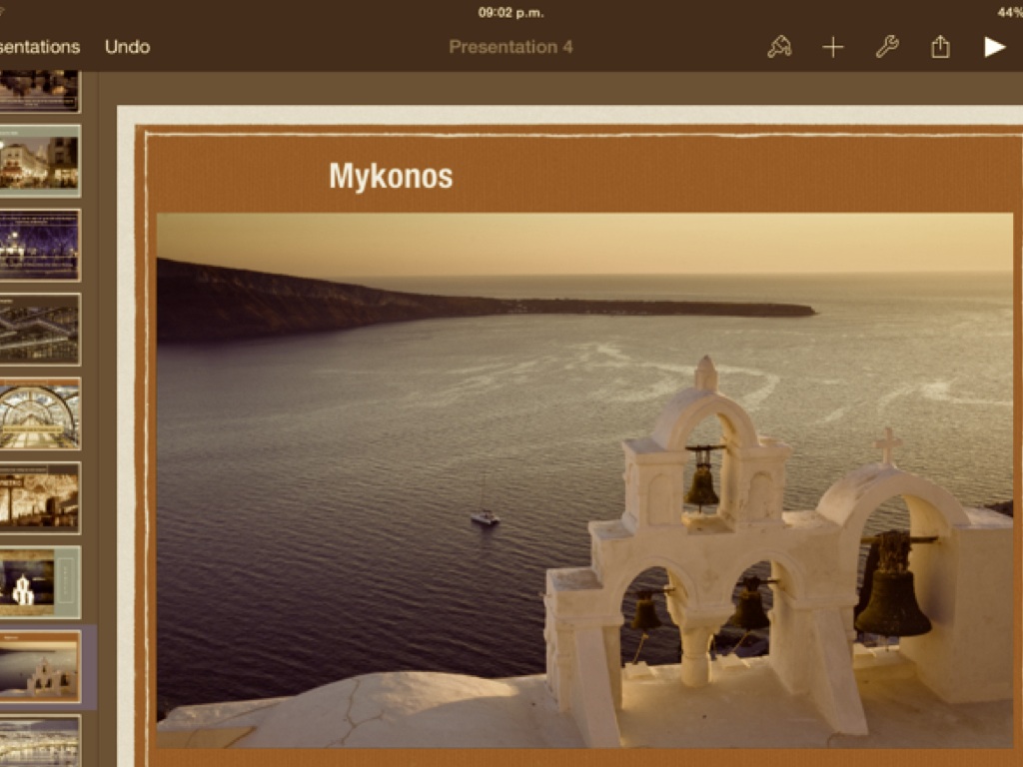
Task: Open the selected Mykonos bell tower thumbnail
Action: tap(40, 666)
